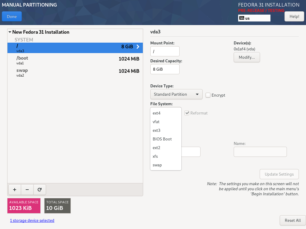
Task: Click the TOTAL SPACE 10 GiB box
Action: coord(57,206)
